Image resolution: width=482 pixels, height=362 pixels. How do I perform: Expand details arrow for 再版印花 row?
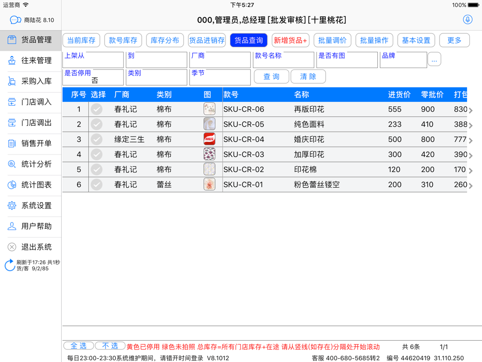point(470,111)
